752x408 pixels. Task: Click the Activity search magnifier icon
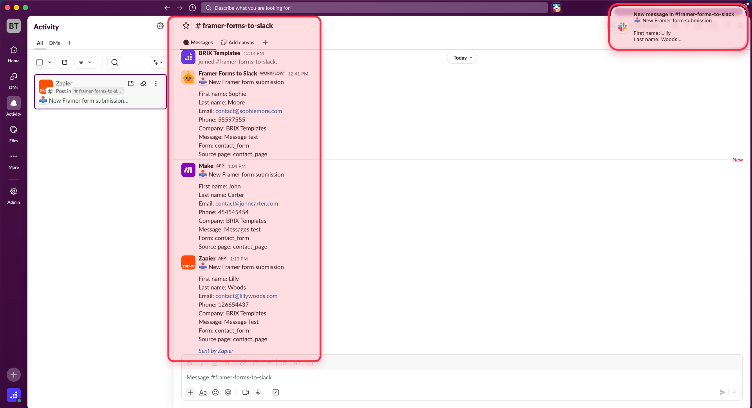115,62
